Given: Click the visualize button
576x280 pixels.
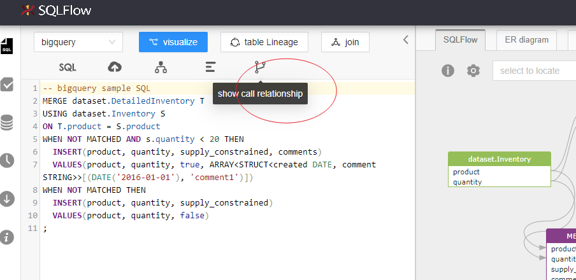Looking at the screenshot, I should point(173,42).
